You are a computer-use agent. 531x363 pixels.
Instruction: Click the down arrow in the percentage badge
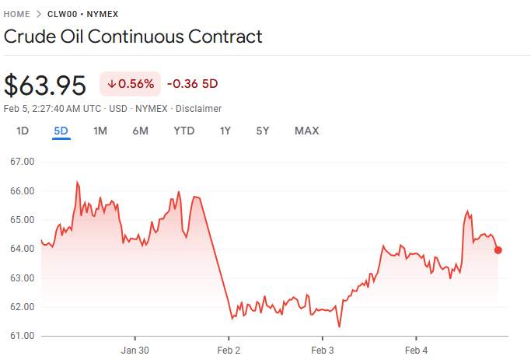point(112,84)
